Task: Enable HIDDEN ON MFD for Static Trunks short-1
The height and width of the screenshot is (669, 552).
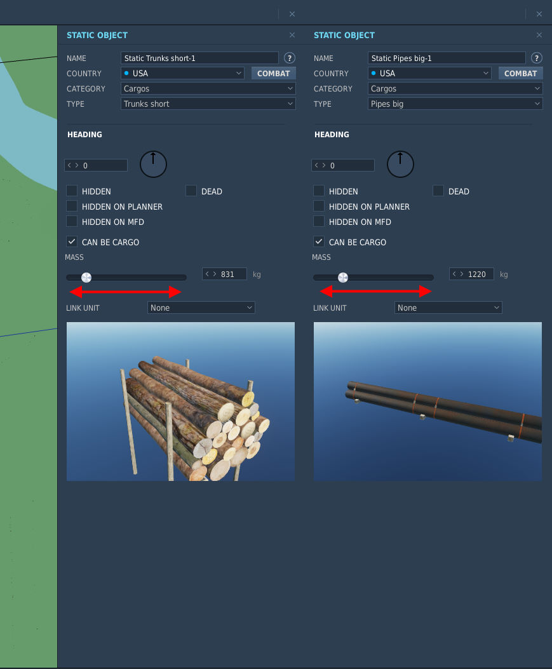Action: [x=72, y=221]
